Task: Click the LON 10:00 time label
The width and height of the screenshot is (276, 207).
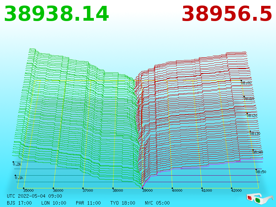Action: coord(54,203)
